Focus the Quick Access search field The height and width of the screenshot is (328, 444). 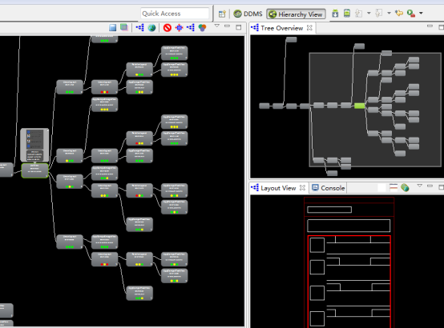click(175, 14)
